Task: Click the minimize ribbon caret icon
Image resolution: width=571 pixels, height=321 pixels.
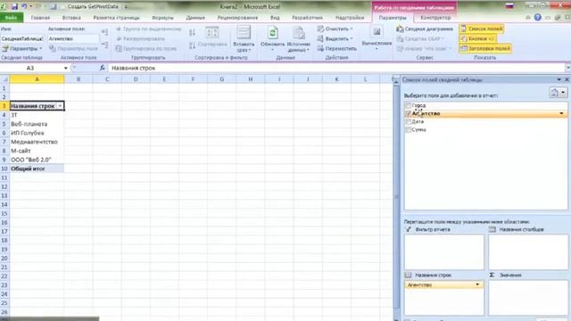Action: coord(527,17)
